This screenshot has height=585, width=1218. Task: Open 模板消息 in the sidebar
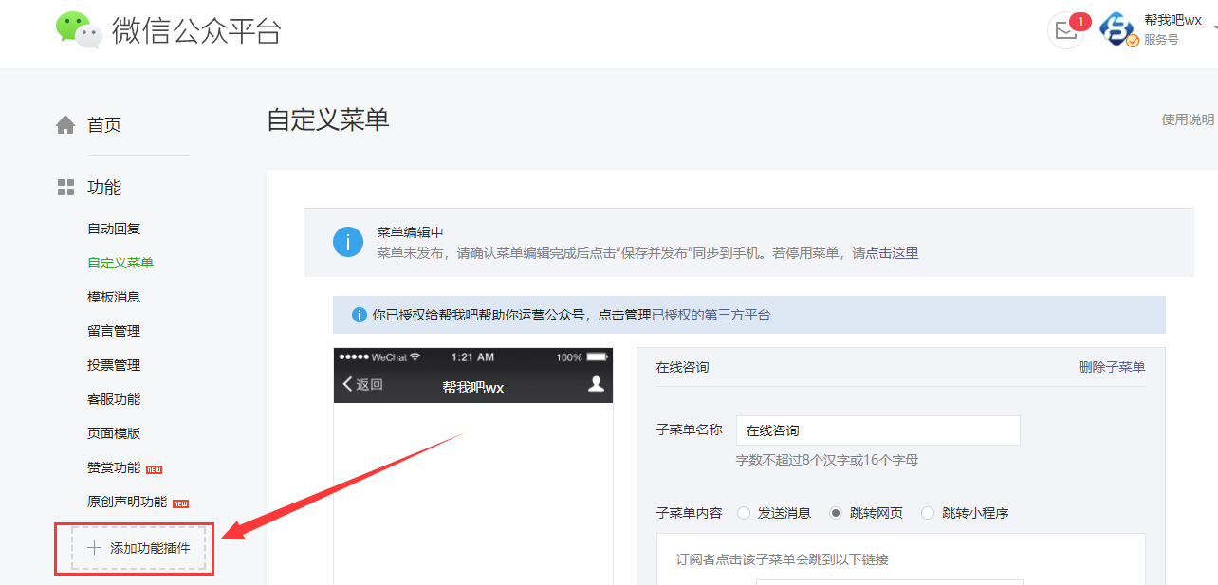tap(114, 297)
